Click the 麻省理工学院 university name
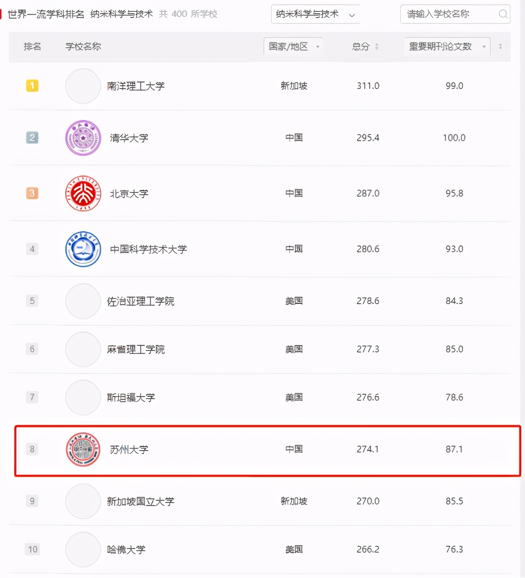This screenshot has width=525, height=578. (136, 350)
